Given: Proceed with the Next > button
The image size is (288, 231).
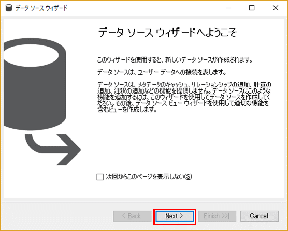Looking at the screenshot, I should click(x=175, y=216).
